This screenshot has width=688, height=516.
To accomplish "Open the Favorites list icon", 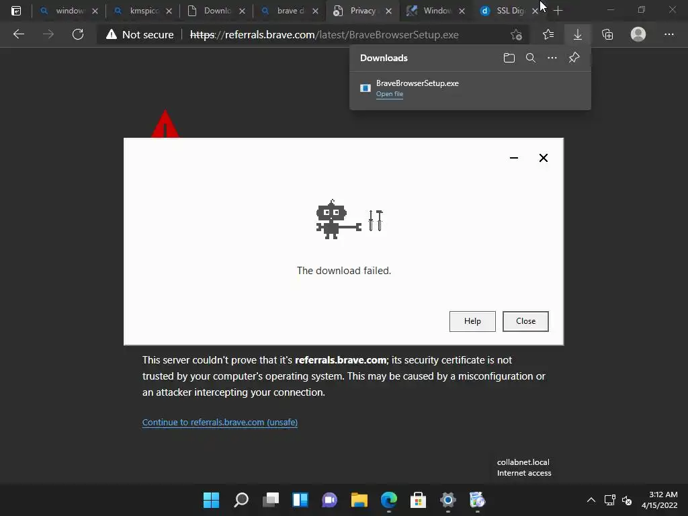I will (x=548, y=34).
